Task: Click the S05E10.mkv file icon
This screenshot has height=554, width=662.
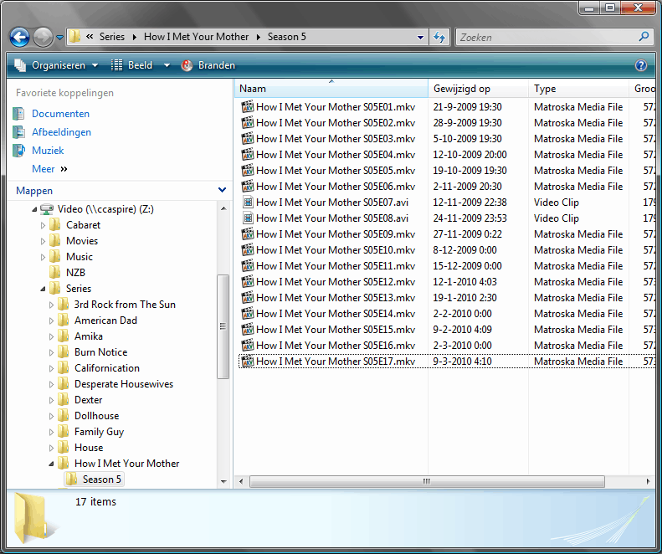Action: [248, 250]
